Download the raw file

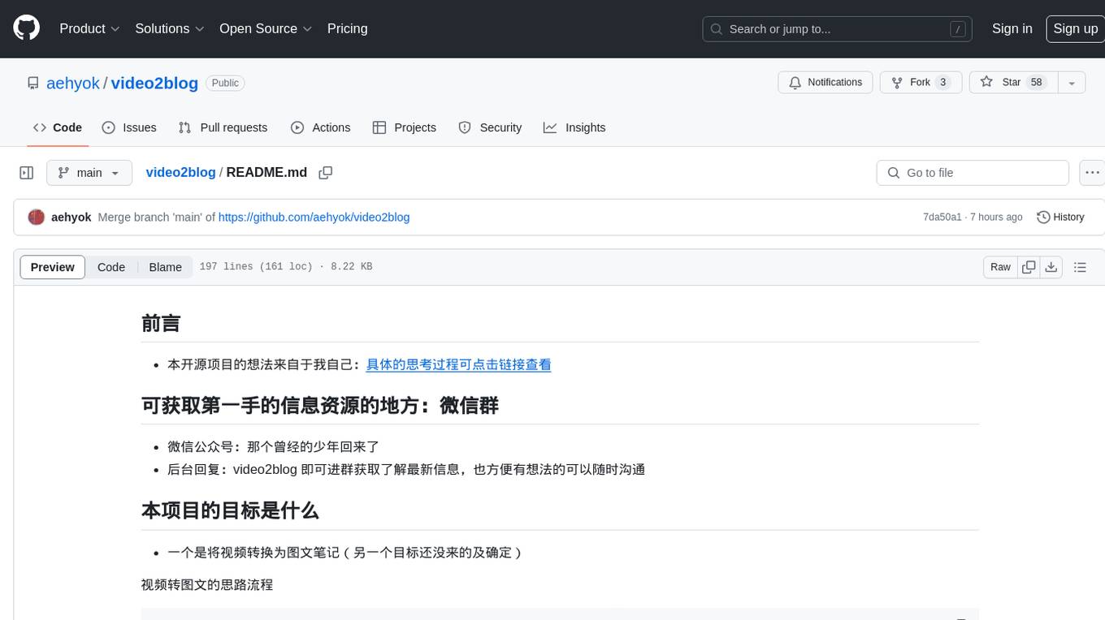coord(1051,267)
